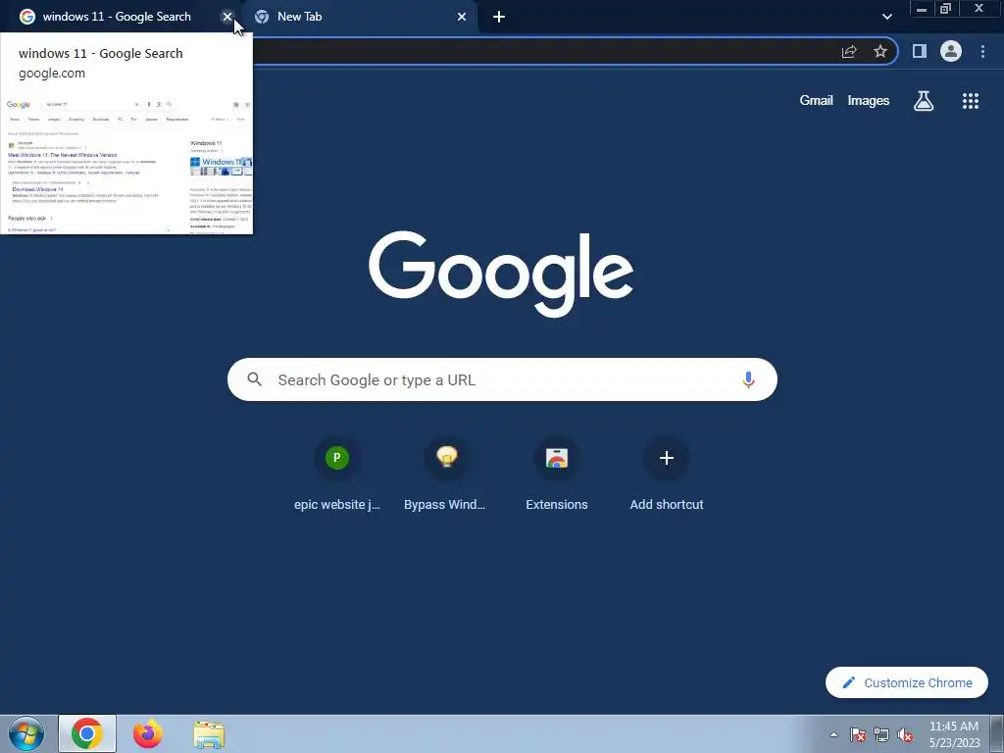The width and height of the screenshot is (1004, 753).
Task: Open the Chrome three-dot menu
Action: [982, 51]
